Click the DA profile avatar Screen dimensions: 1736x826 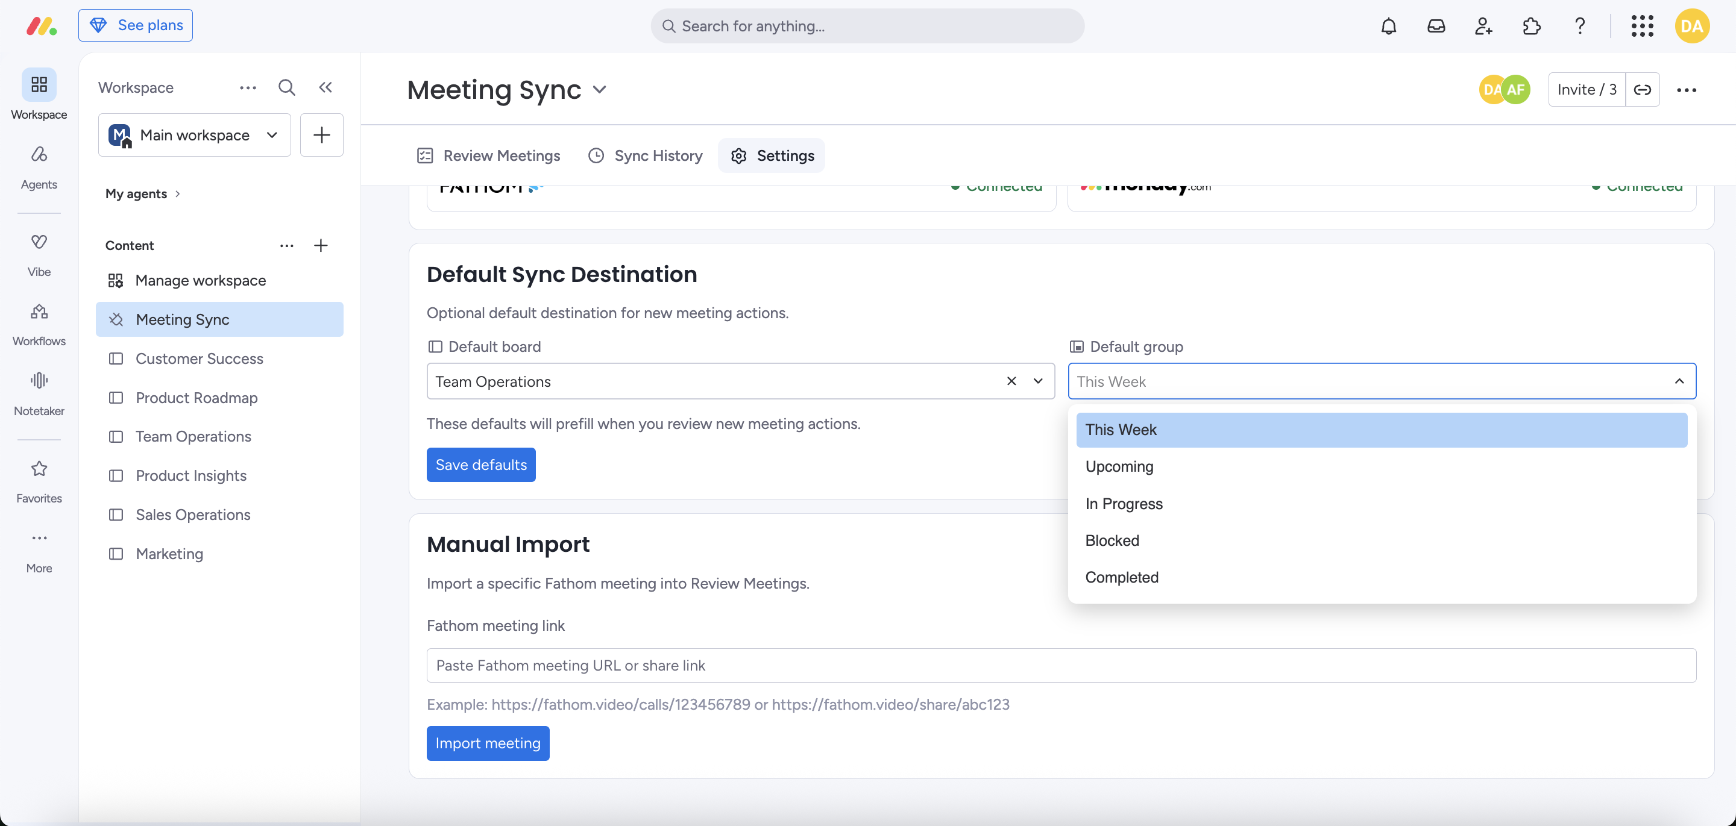pos(1691,25)
